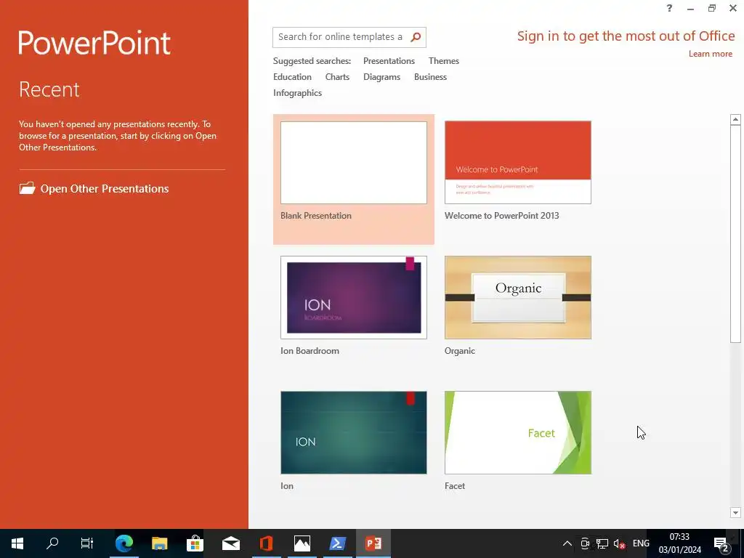
Task: Close the PowerPoint window
Action: 733,8
